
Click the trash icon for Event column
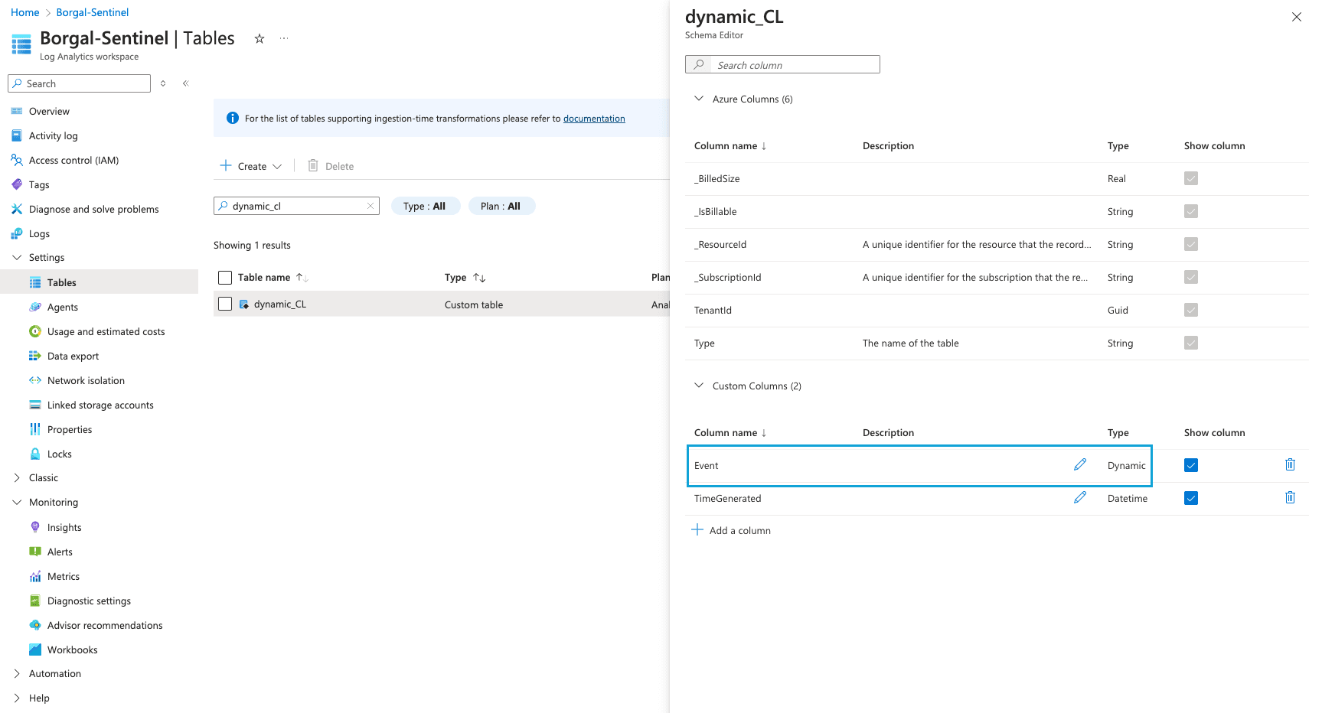[1290, 465]
